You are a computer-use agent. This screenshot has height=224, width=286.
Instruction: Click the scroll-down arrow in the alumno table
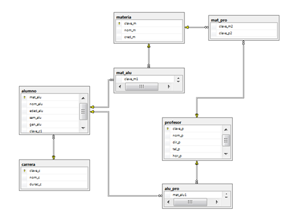point(83,128)
